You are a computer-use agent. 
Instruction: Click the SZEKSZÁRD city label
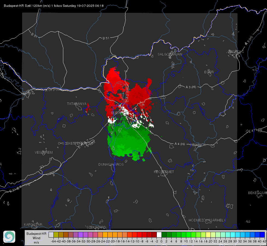(x=96, y=227)
